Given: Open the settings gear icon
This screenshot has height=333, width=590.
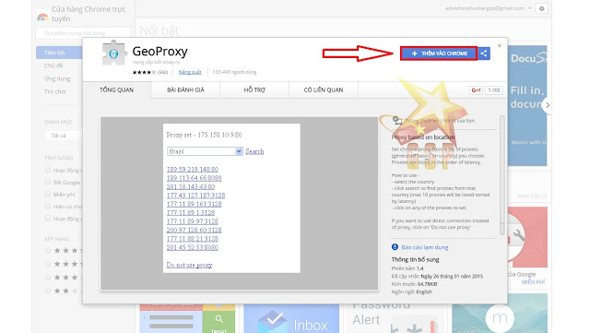Looking at the screenshot, I should [x=542, y=8].
